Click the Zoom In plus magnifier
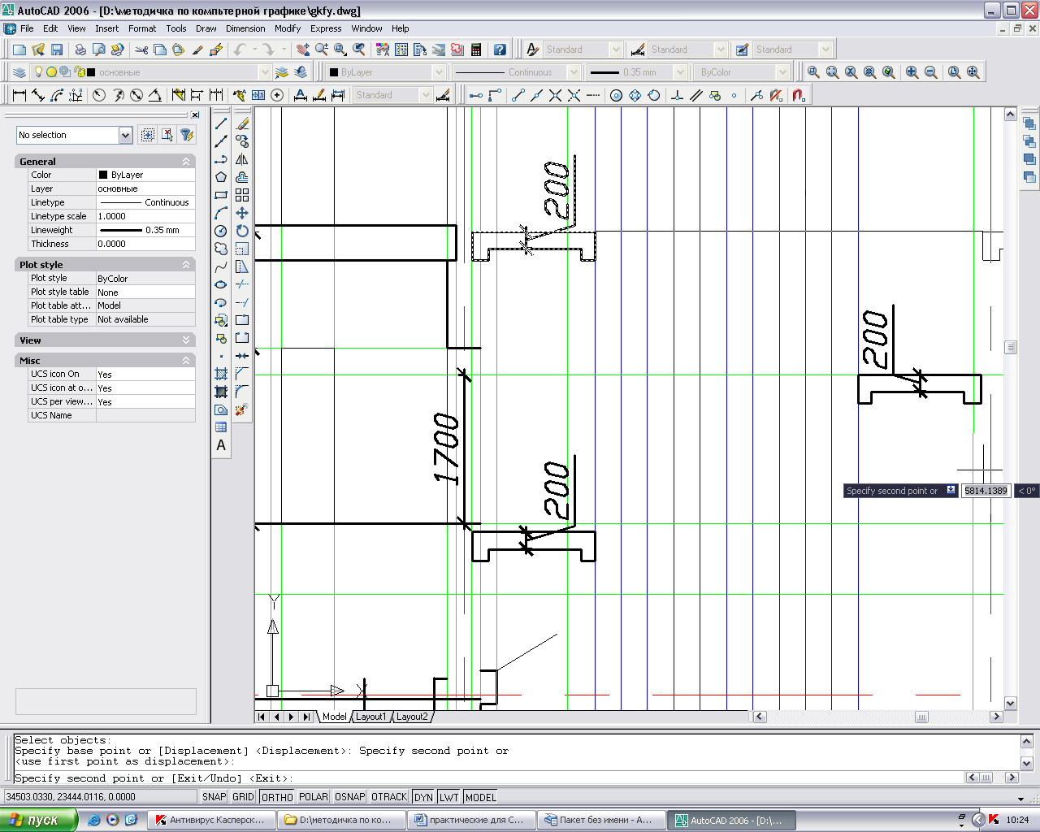Viewport: 1040px width, 832px height. click(912, 72)
